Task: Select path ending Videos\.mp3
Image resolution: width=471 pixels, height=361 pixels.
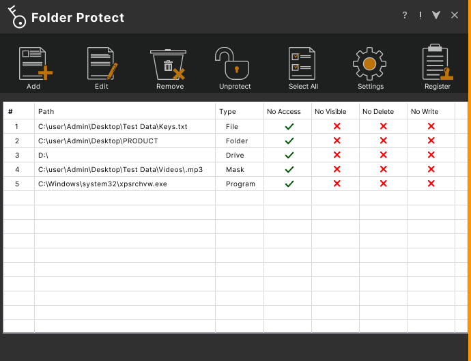Action: 120,170
